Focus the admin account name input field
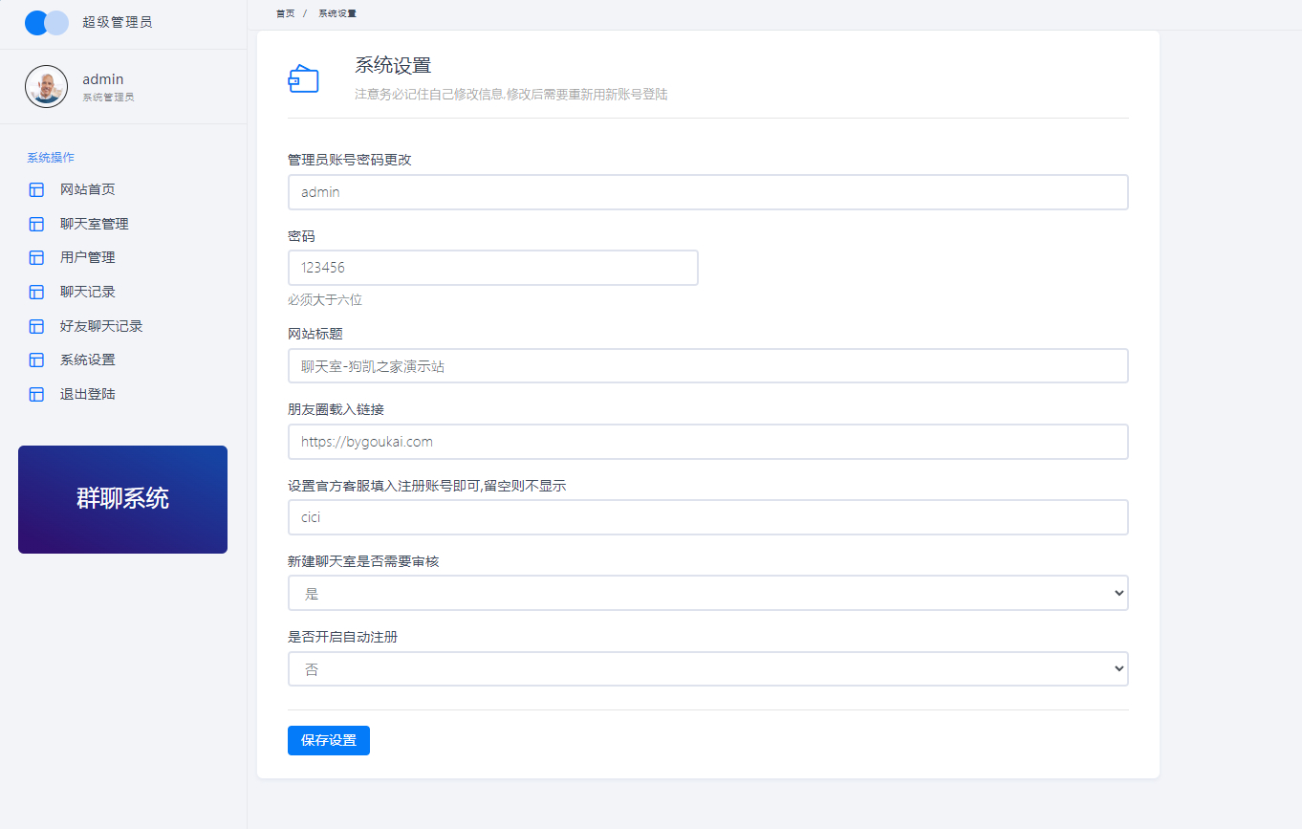This screenshot has width=1302, height=829. tap(707, 192)
